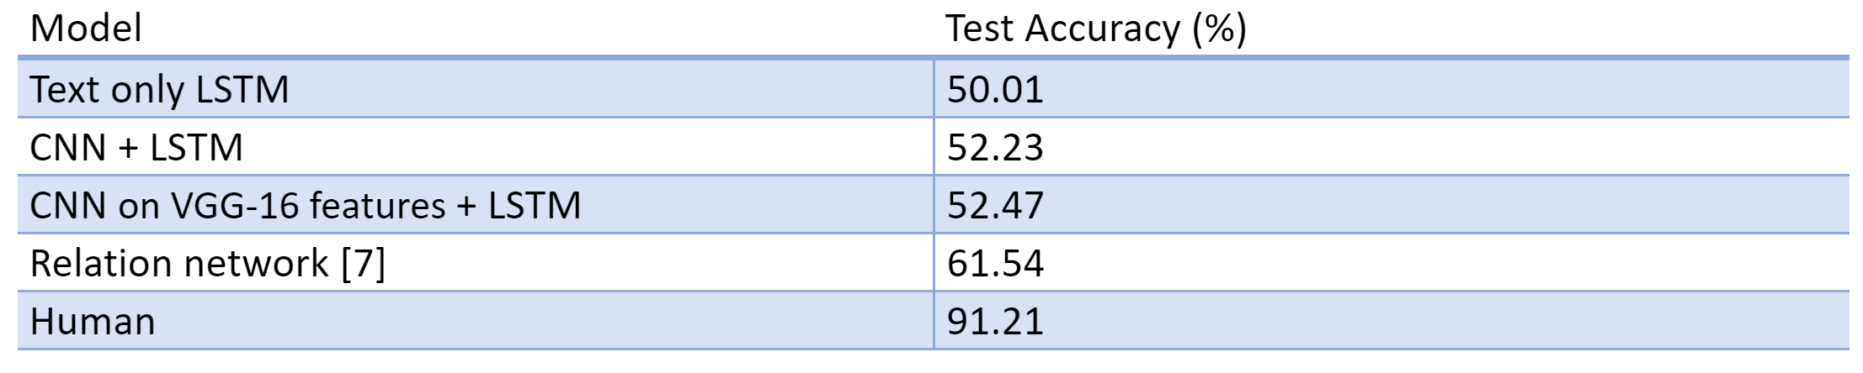Click the 52.47 accuracy value

click(995, 206)
